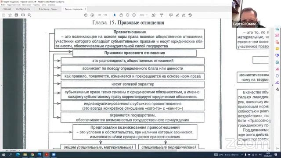Open the fit page options tool
Viewport: 281px width, 158px height.
(154, 15)
